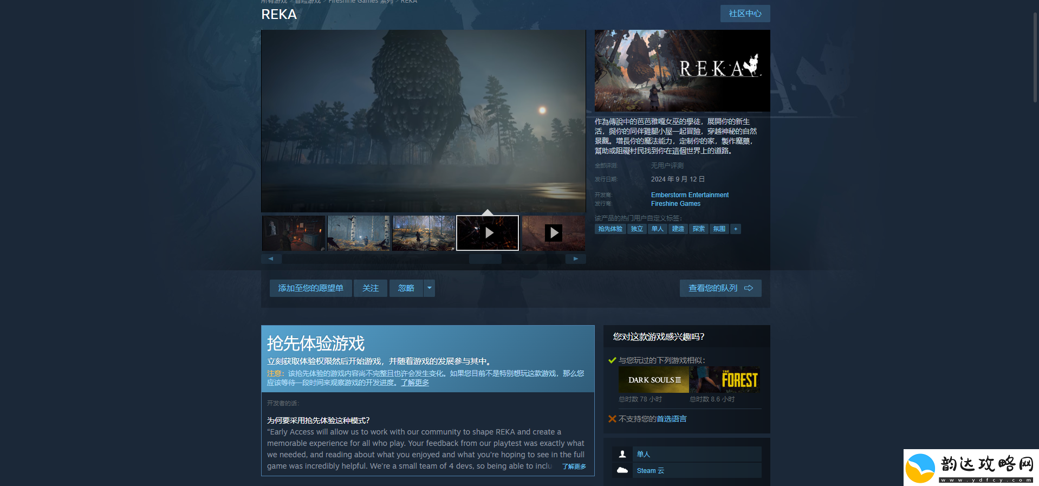Click the 总时数 78 小时 playtime text

[x=640, y=399]
